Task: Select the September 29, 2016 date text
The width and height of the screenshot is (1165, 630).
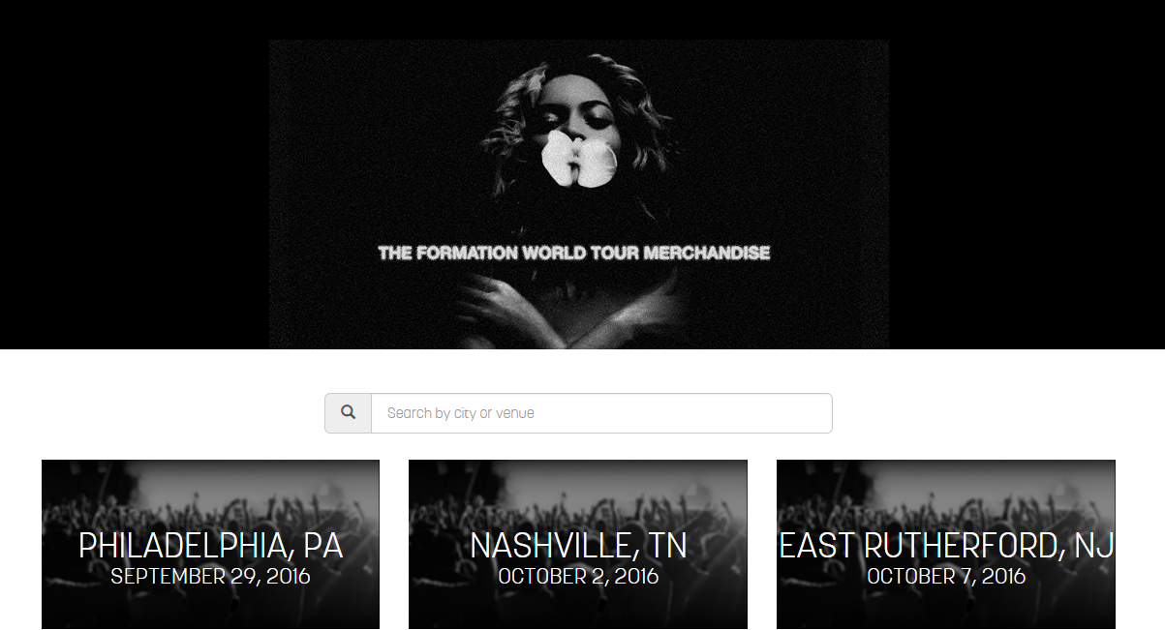Action: coord(210,577)
